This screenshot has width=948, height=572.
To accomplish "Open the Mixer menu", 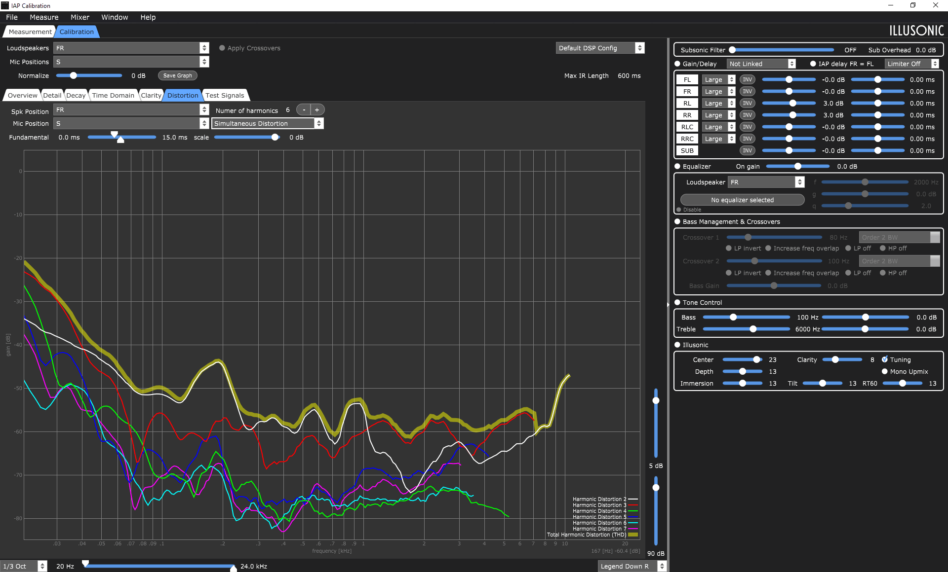I will pos(79,17).
